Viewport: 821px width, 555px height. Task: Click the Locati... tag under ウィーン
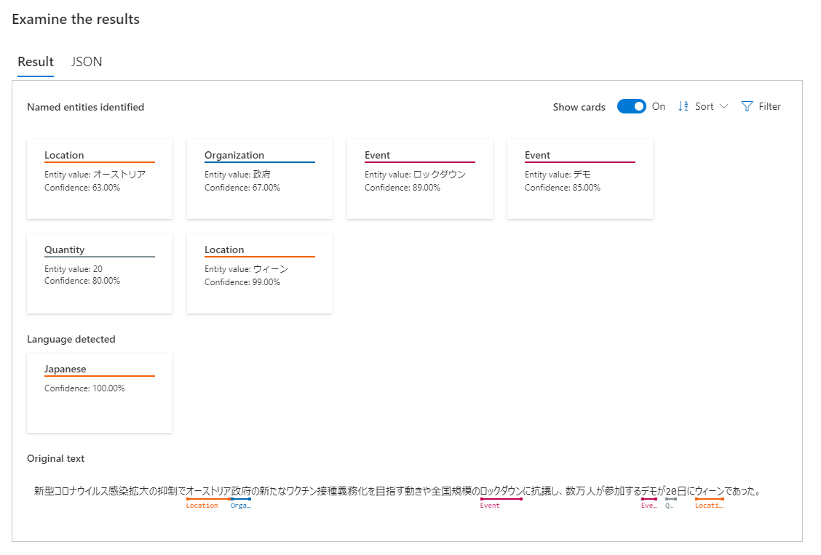(x=709, y=506)
